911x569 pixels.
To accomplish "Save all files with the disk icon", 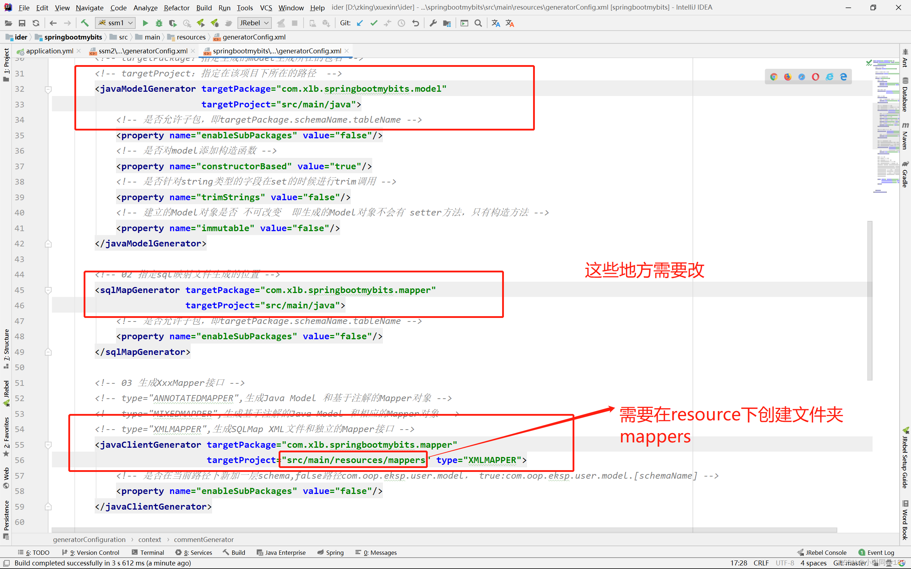I will point(22,23).
